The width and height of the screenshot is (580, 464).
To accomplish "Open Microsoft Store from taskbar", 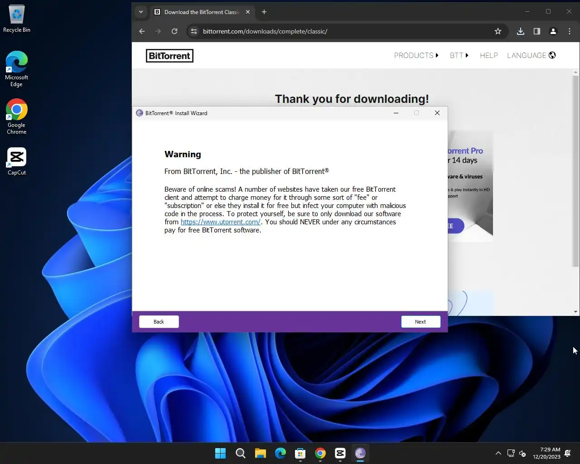I will tap(300, 453).
